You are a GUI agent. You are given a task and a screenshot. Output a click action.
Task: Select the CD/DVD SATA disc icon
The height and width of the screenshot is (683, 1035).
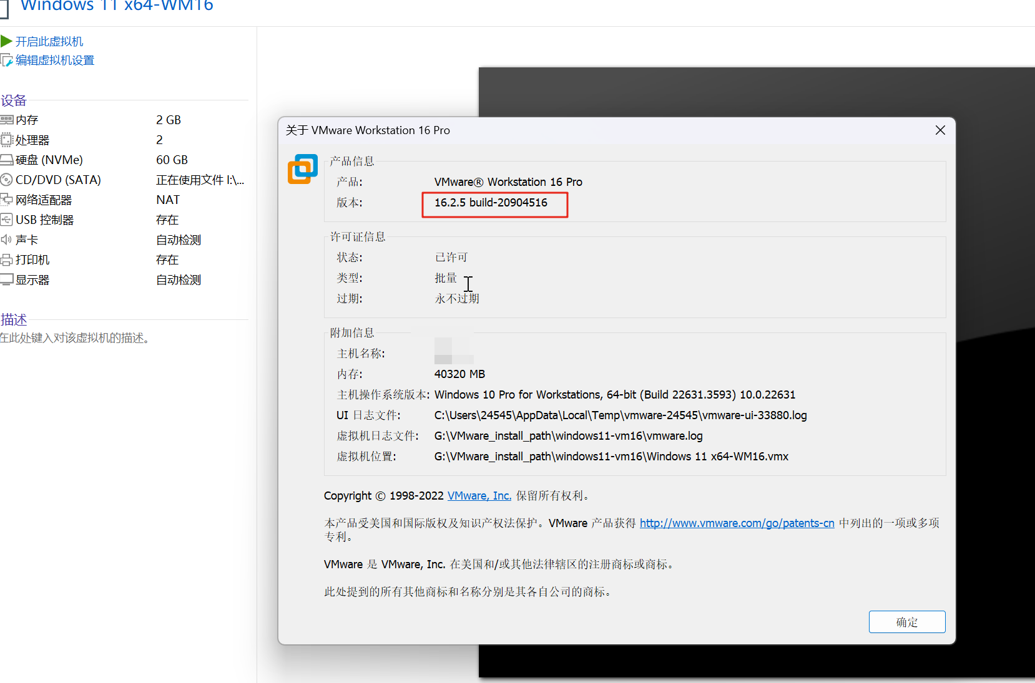(x=7, y=180)
